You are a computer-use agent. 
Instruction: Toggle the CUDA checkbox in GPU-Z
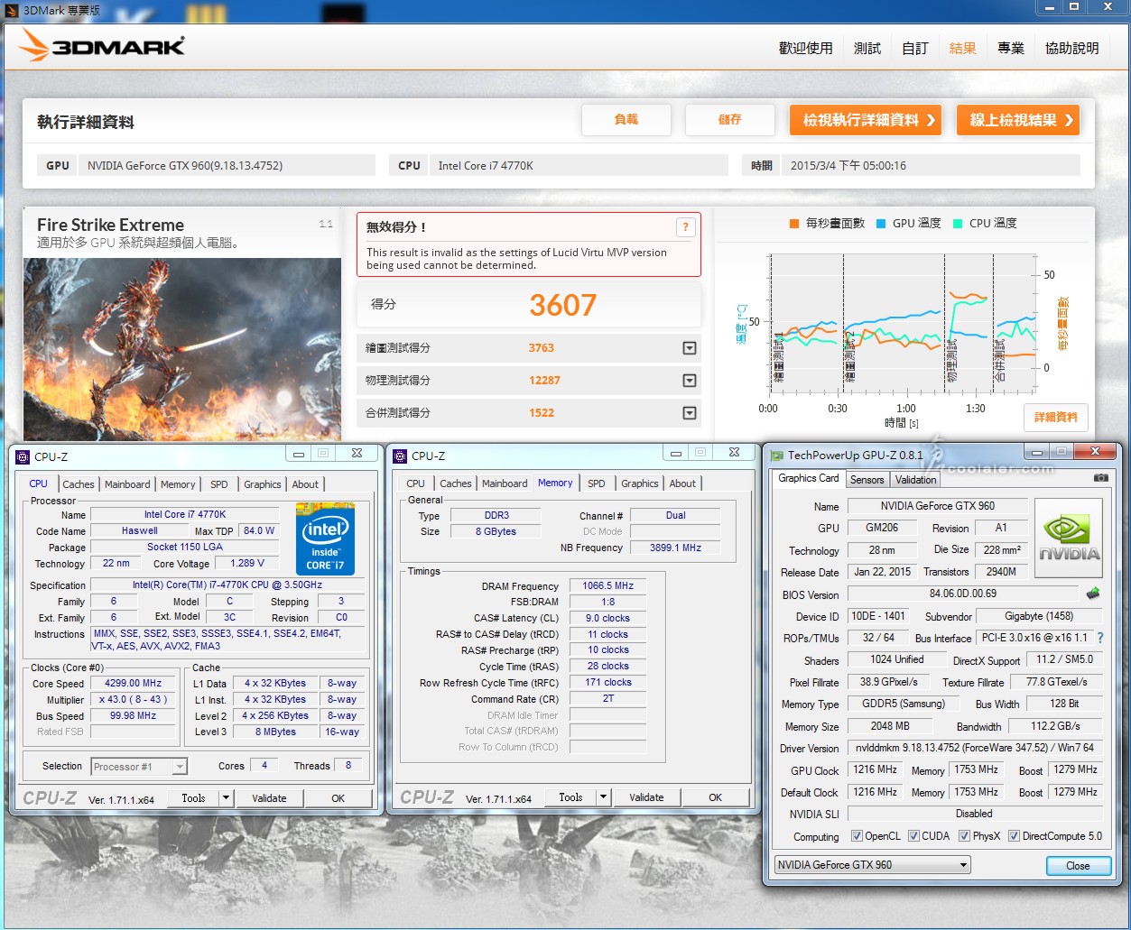(913, 836)
